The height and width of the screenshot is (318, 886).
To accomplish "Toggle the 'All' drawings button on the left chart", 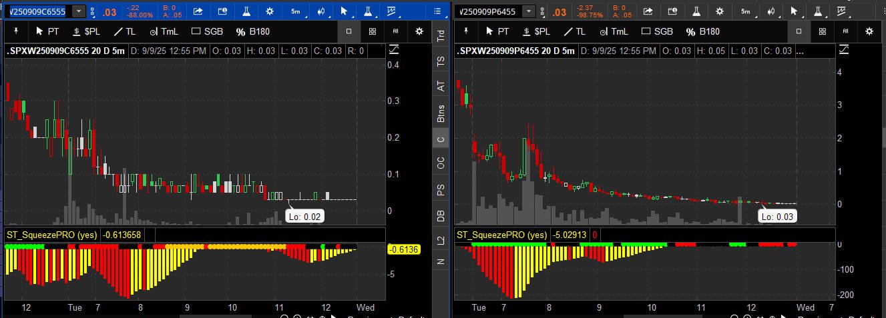I will [395, 31].
